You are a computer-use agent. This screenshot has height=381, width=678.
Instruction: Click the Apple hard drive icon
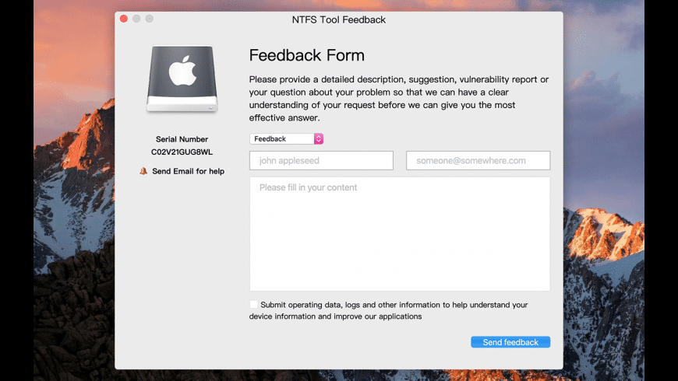(x=182, y=79)
